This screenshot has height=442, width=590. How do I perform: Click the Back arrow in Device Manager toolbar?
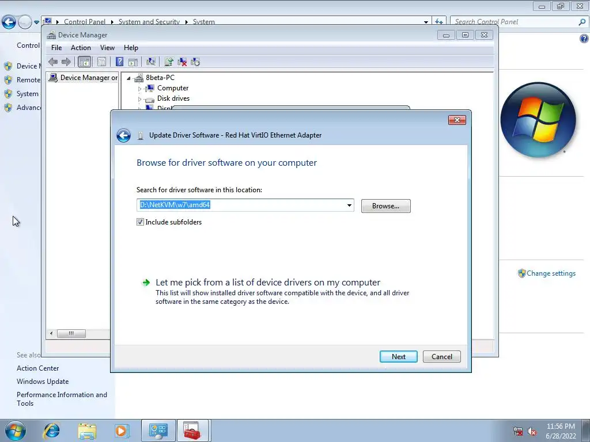coord(53,62)
